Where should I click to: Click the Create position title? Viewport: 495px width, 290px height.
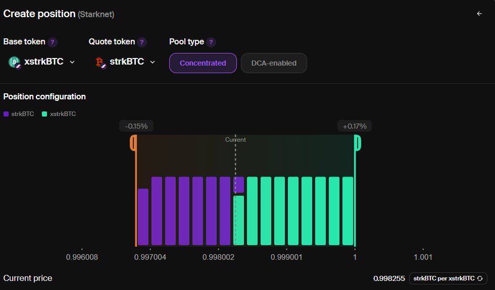(x=39, y=14)
